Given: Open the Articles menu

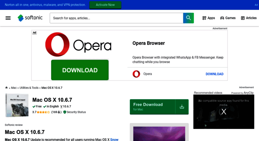Looking at the screenshot, I should click(x=249, y=18).
